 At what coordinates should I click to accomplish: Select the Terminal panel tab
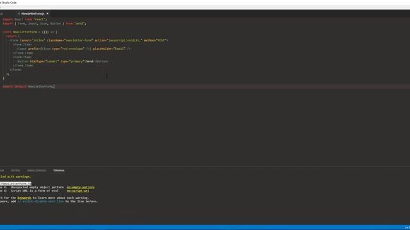point(59,171)
